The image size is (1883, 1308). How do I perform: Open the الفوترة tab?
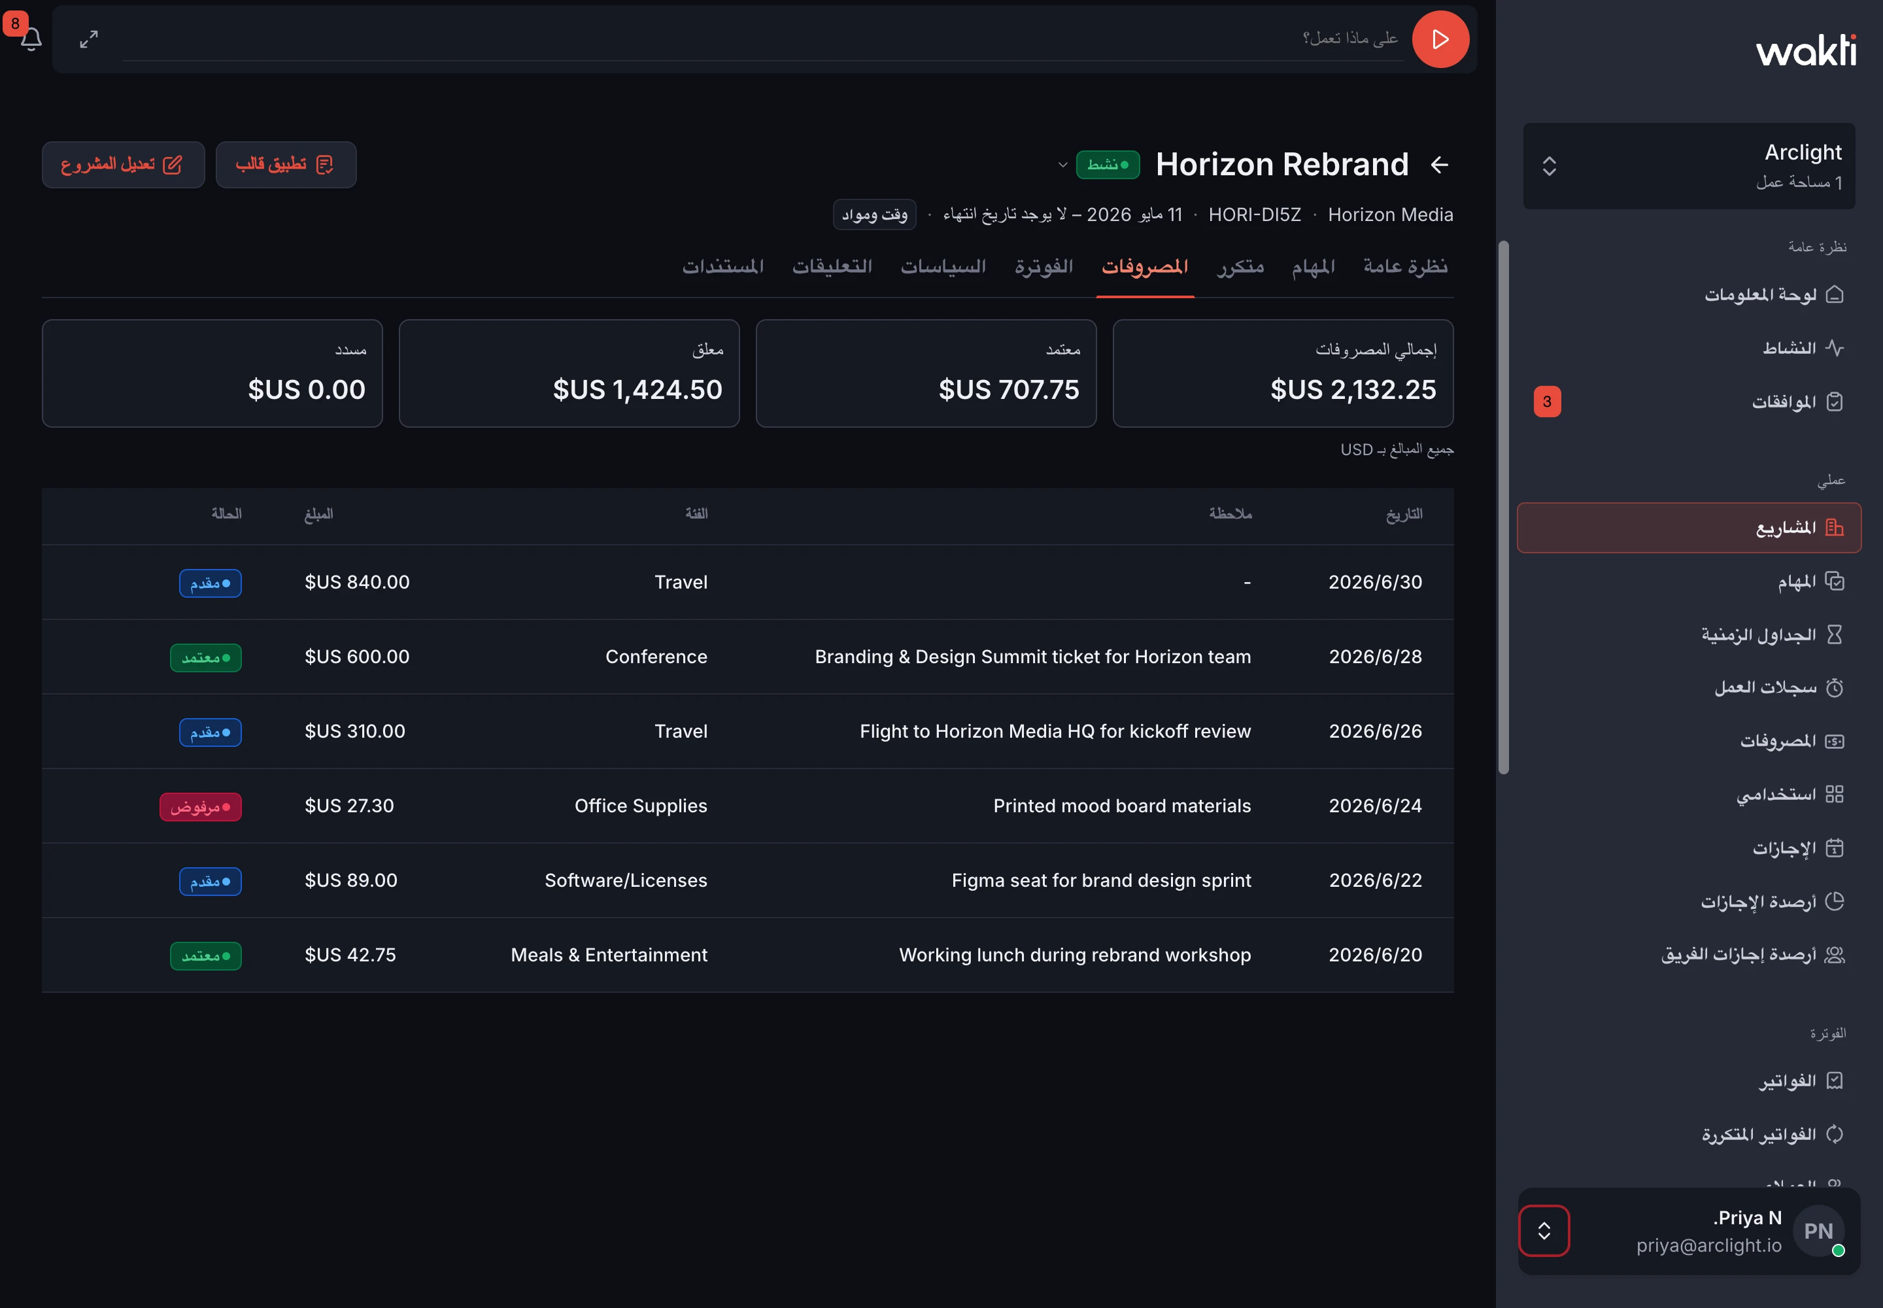pyautogui.click(x=1044, y=266)
